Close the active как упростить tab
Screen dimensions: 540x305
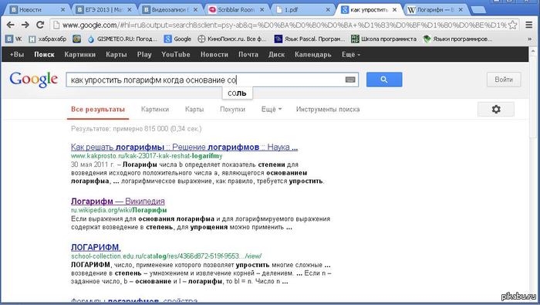click(x=395, y=10)
